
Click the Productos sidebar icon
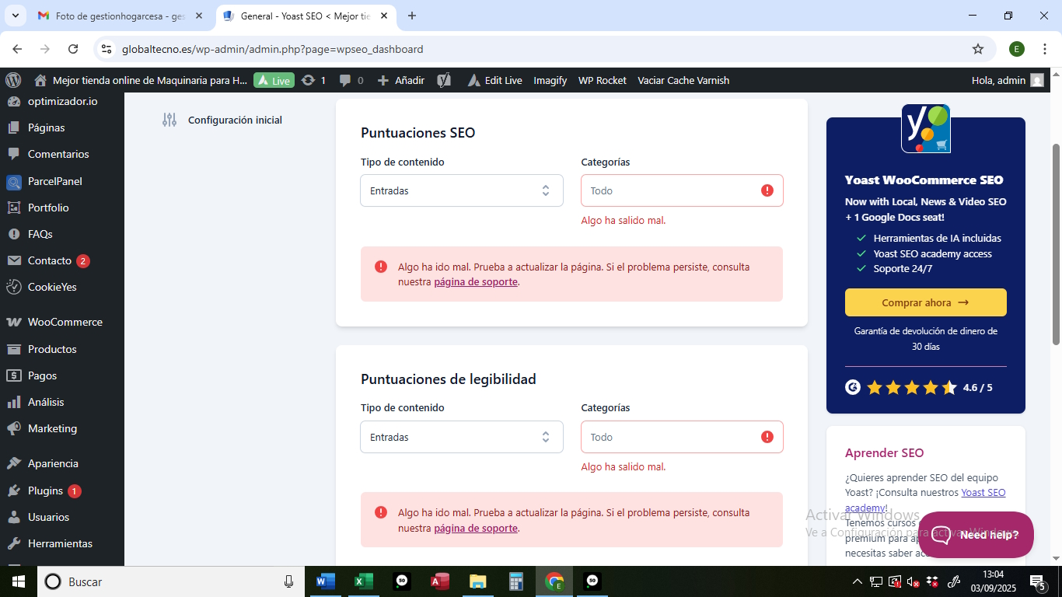13,349
